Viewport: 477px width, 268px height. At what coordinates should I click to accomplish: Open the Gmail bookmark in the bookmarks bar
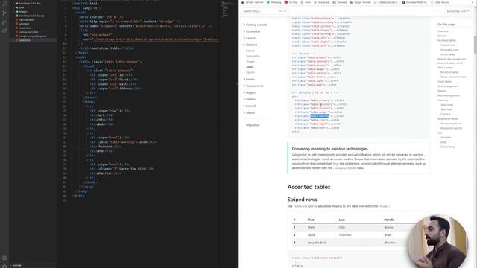(306, 2)
